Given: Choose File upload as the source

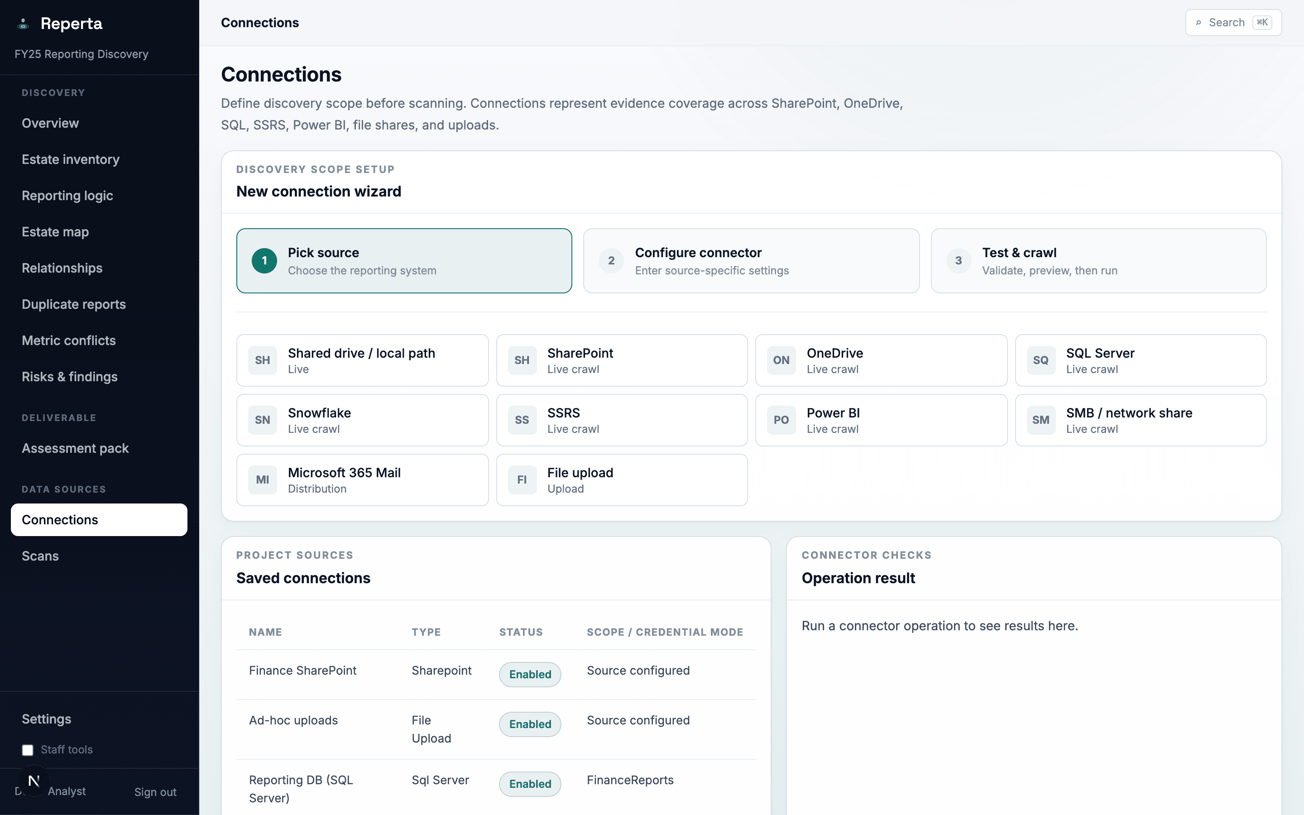Looking at the screenshot, I should point(622,480).
